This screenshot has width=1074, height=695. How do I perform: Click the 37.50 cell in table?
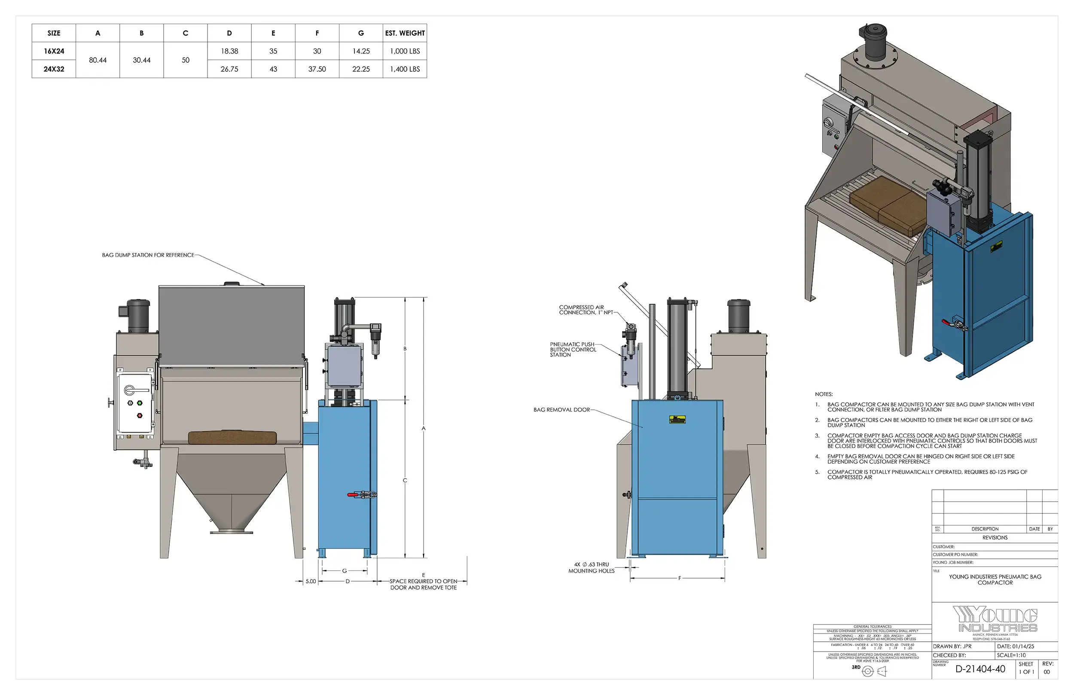point(317,69)
